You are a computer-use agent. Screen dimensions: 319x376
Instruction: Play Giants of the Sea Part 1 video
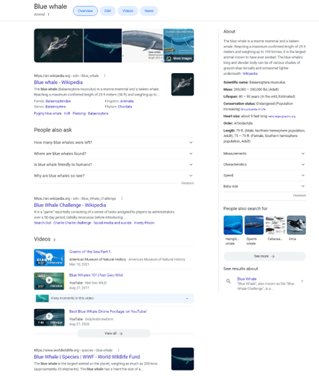(49, 257)
